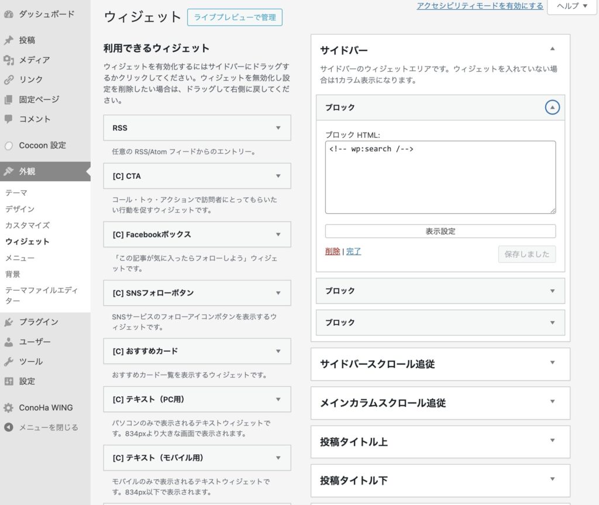The width and height of the screenshot is (599, 505).
Task: Open Media via its camera-music icon
Action: pyautogui.click(x=8, y=60)
